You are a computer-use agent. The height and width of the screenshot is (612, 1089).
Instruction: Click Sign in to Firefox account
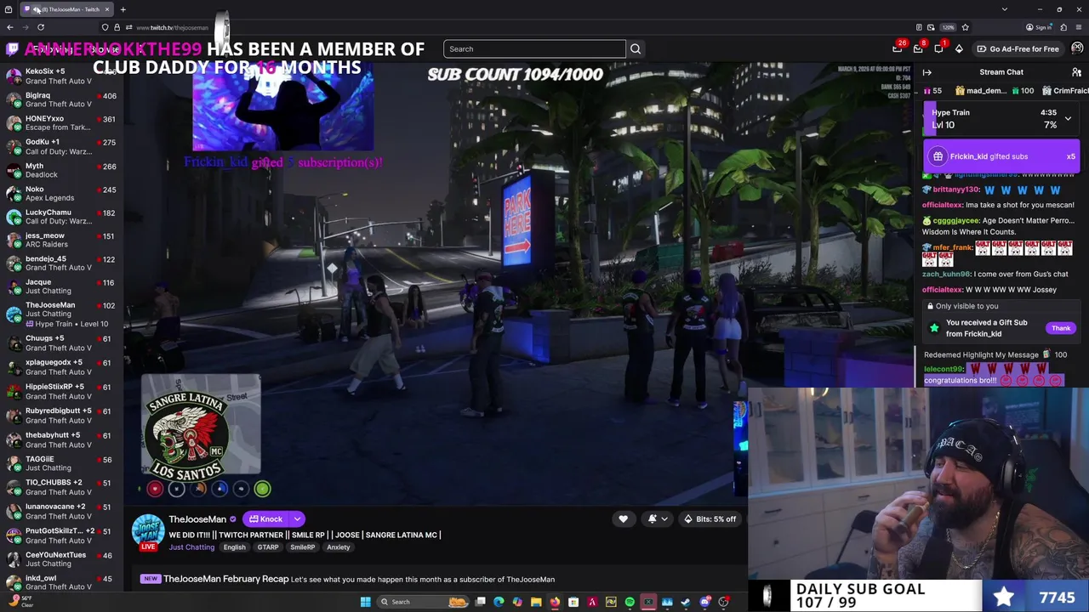(x=1040, y=27)
